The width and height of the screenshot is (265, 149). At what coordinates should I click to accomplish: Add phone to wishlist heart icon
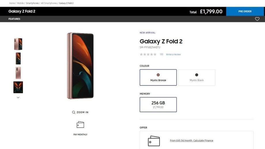point(257,19)
